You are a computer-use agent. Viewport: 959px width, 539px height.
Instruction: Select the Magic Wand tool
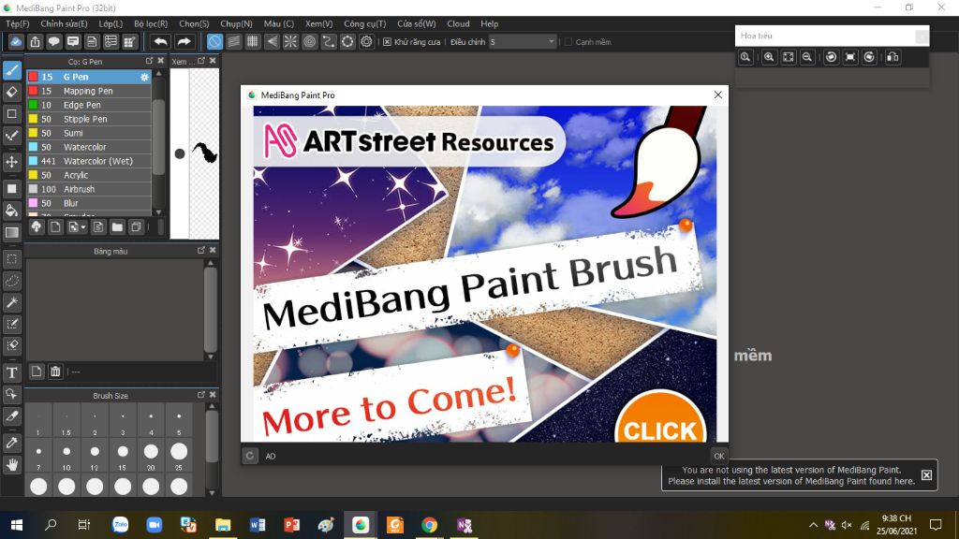11,302
